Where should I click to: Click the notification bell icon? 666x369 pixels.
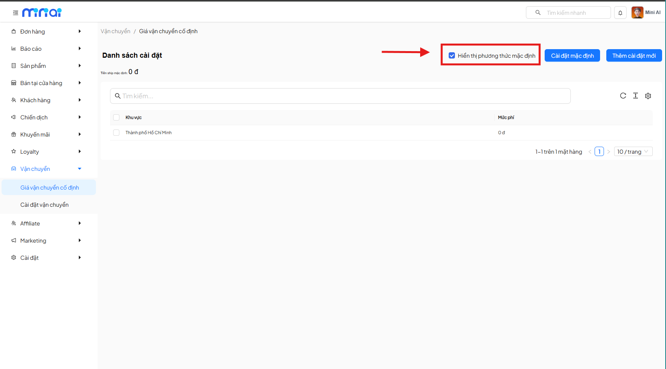pos(620,13)
